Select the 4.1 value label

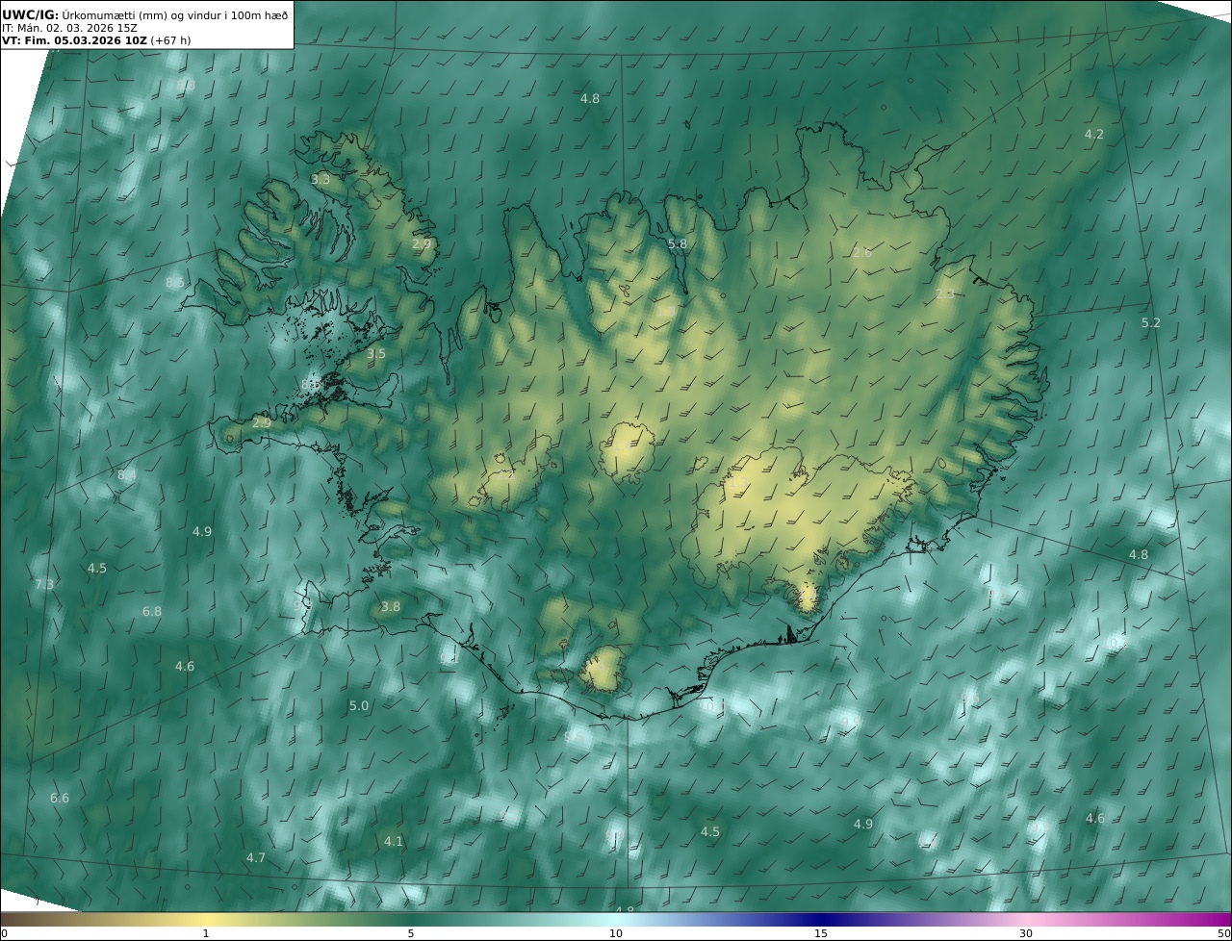click(x=394, y=841)
